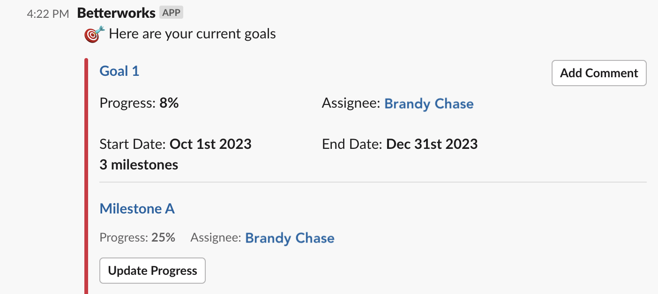
Task: Click the Progress label under Milestone A
Action: pos(124,238)
